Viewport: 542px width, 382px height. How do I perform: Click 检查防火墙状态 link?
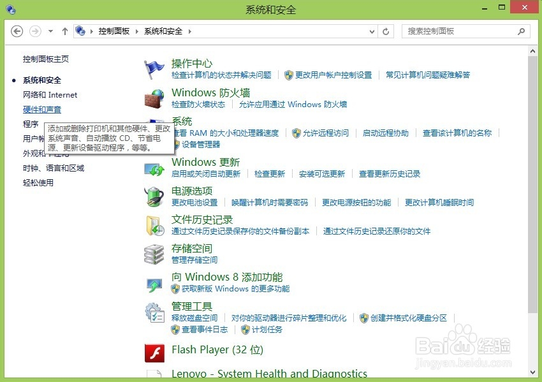[198, 105]
